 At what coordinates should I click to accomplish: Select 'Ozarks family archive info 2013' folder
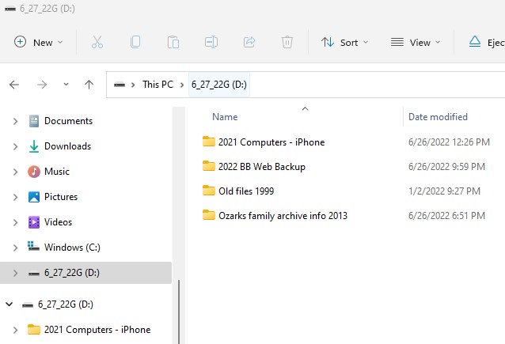pyautogui.click(x=283, y=216)
